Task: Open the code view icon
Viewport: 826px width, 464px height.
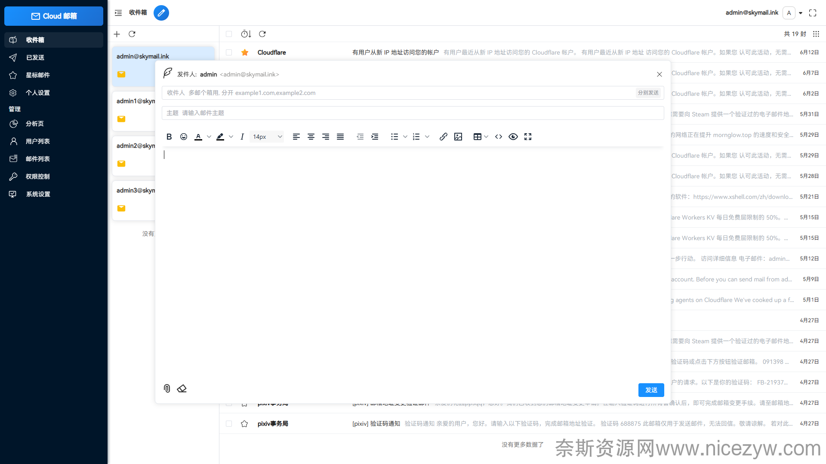Action: tap(499, 137)
